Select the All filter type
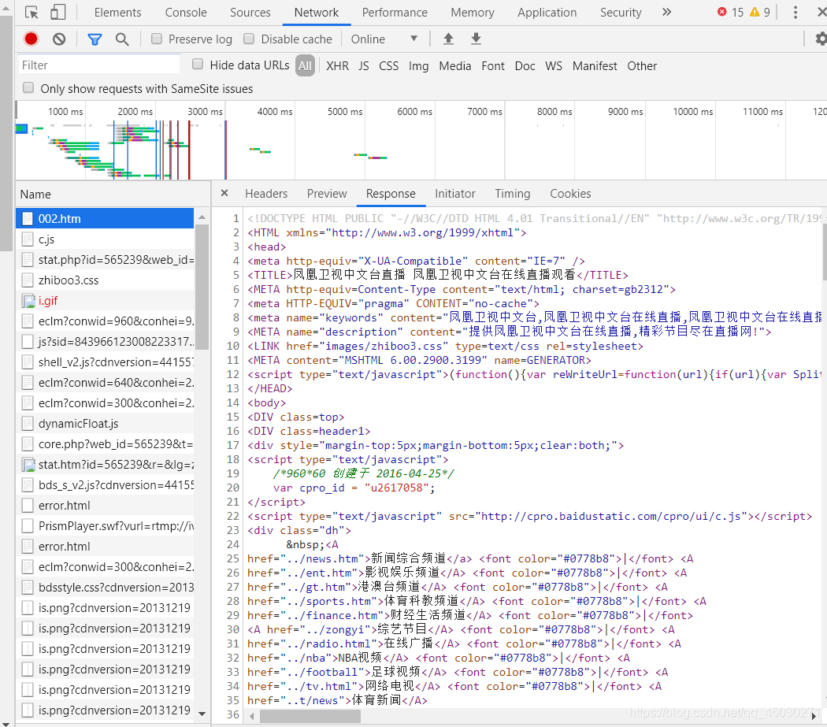Viewport: 827px width, 727px height. [x=305, y=66]
